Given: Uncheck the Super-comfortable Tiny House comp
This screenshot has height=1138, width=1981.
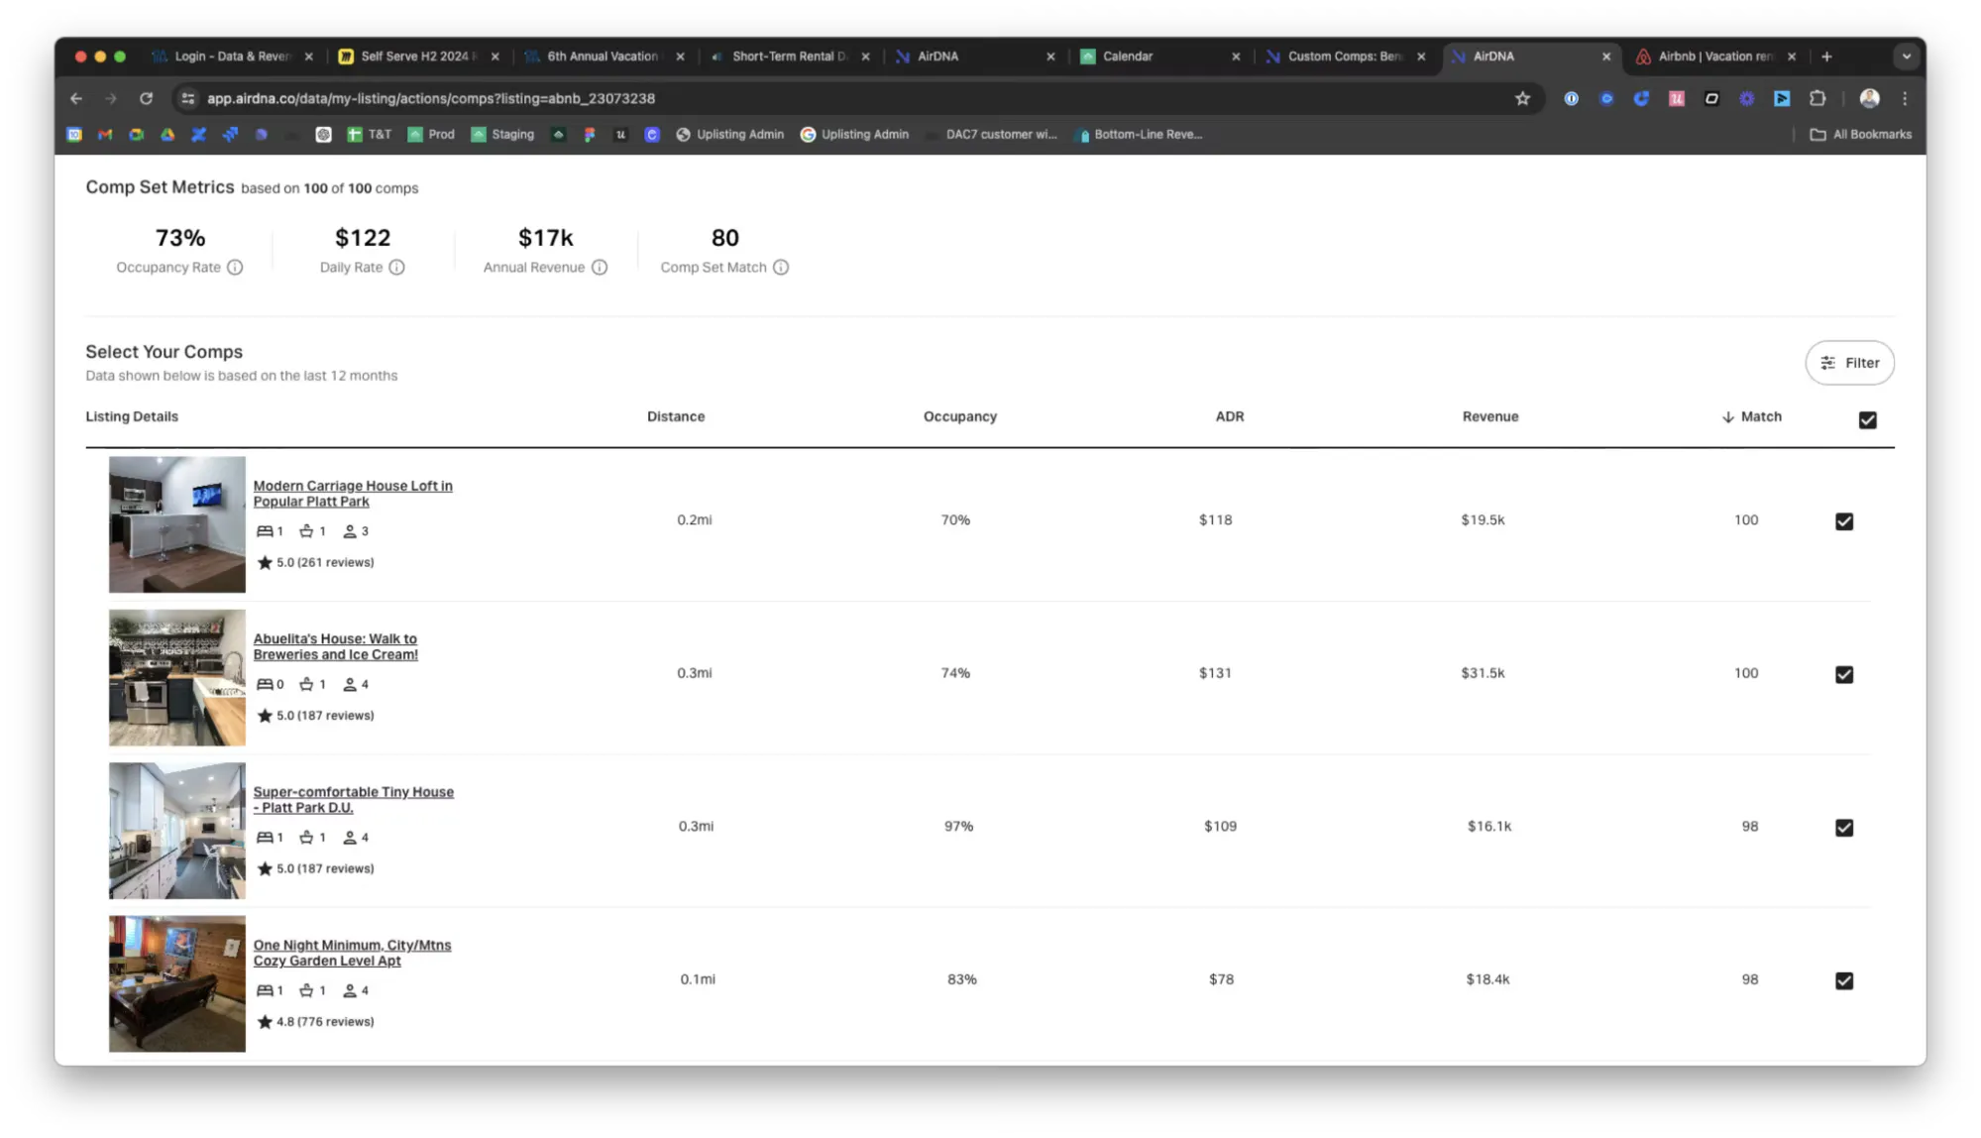Looking at the screenshot, I should point(1843,828).
